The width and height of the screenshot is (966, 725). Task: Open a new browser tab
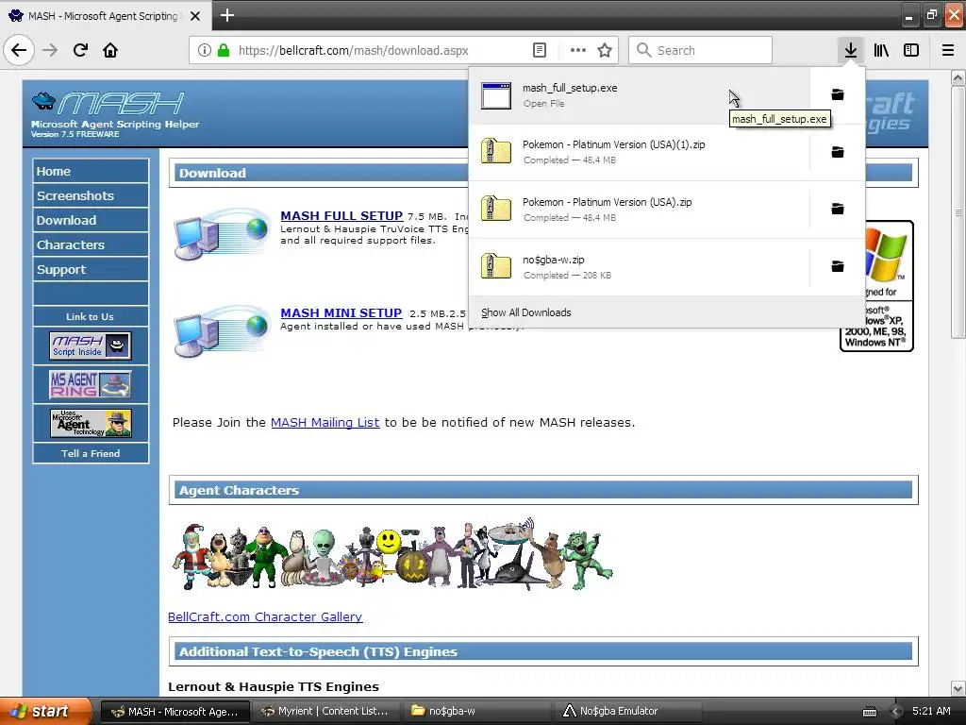[226, 15]
